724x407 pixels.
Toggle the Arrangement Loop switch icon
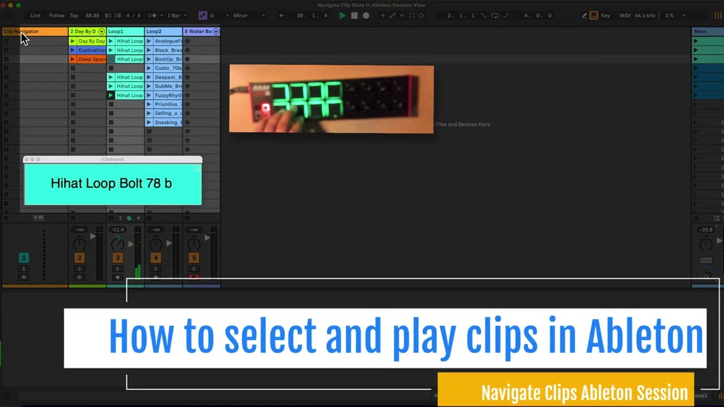pos(495,16)
